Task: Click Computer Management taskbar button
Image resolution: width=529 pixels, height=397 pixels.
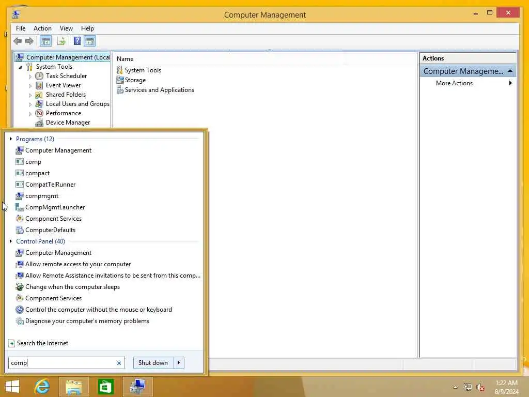Action: coord(138,387)
